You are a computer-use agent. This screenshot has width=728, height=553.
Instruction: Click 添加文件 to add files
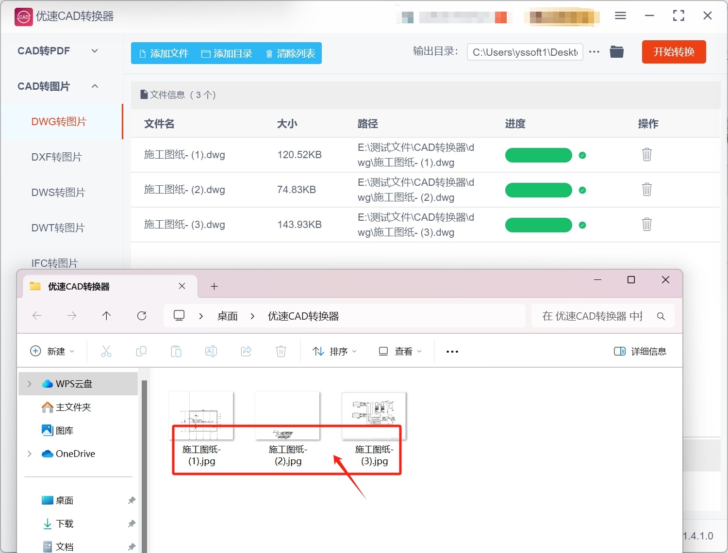tap(164, 53)
